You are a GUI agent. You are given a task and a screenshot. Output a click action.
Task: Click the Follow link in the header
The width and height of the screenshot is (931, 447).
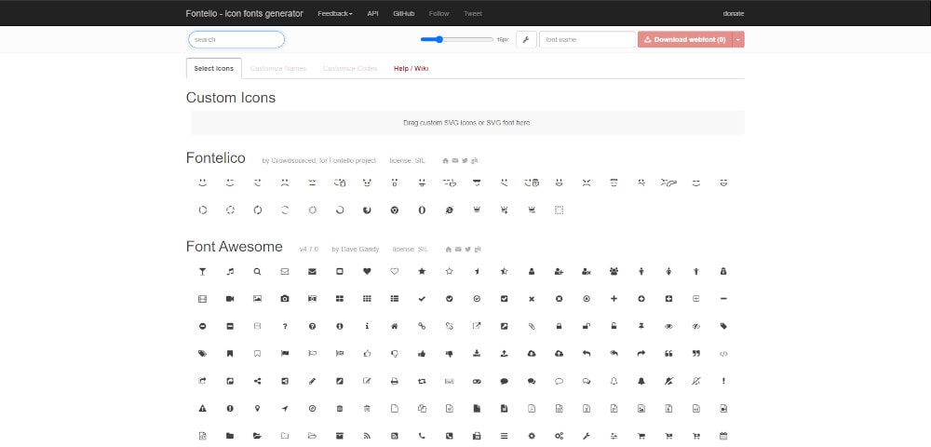439,14
